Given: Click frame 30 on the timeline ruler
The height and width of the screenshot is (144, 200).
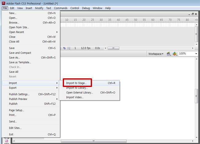Looking at the screenshot, I should pyautogui.click(x=101, y=20).
